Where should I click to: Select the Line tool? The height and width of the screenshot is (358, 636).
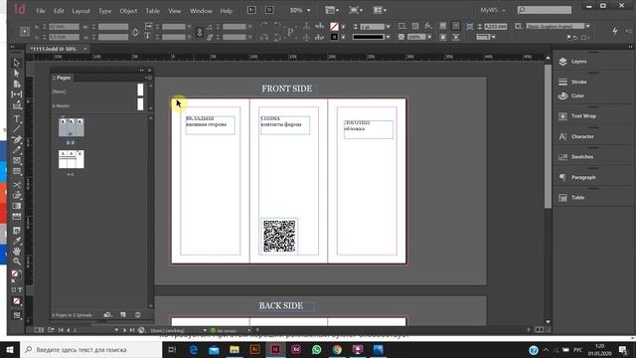pyautogui.click(x=16, y=129)
